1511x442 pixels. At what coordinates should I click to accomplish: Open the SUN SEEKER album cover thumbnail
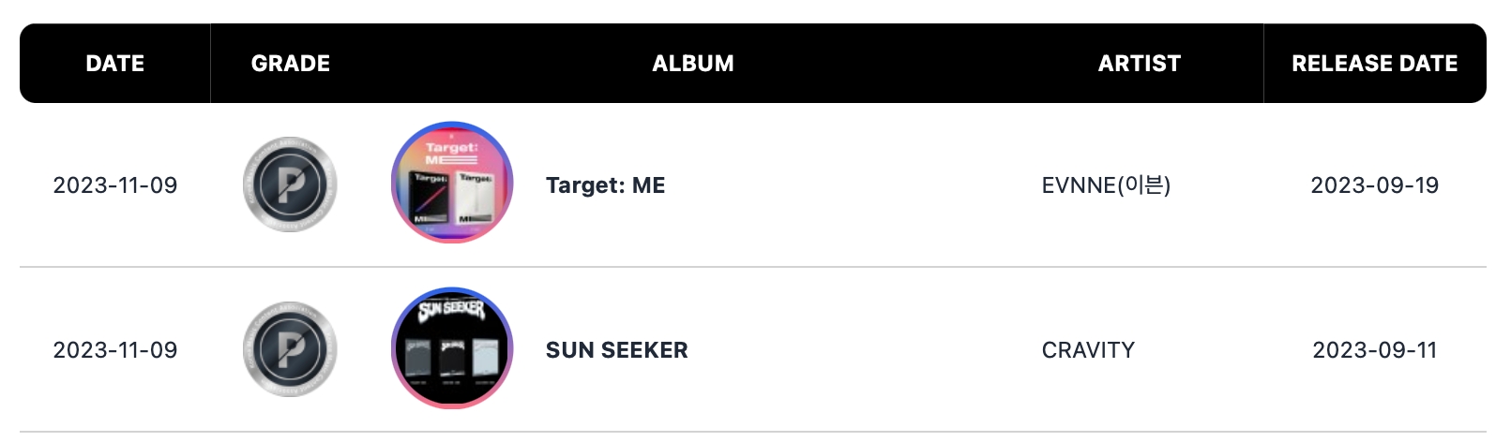(x=452, y=348)
